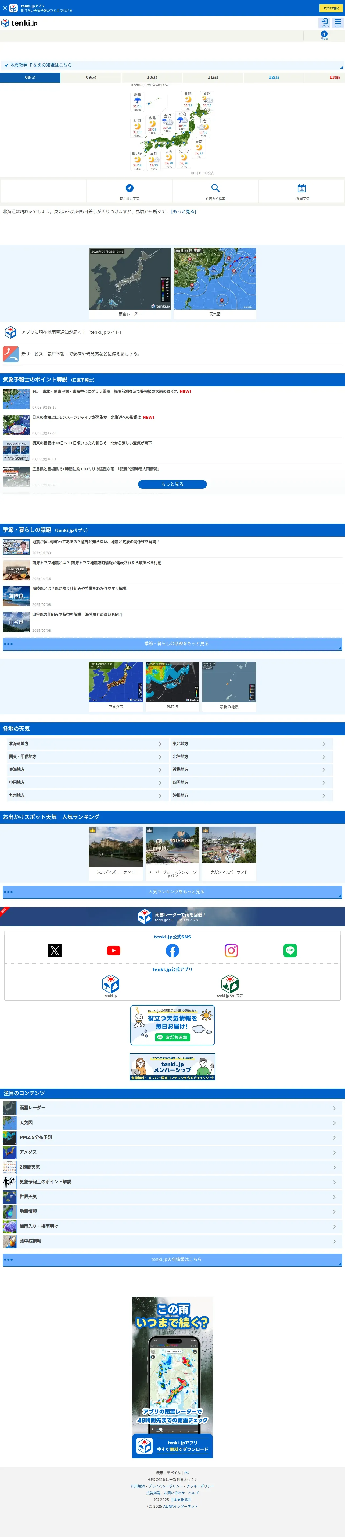Tap the PM2.5分布予測 row icon
The image size is (345, 1537).
(9, 1137)
